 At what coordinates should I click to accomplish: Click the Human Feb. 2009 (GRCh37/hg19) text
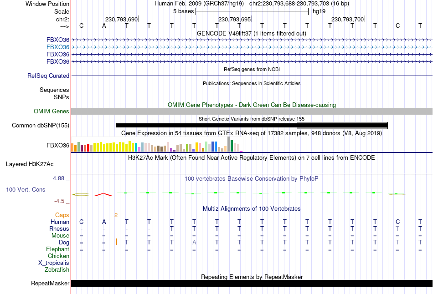point(199,4)
